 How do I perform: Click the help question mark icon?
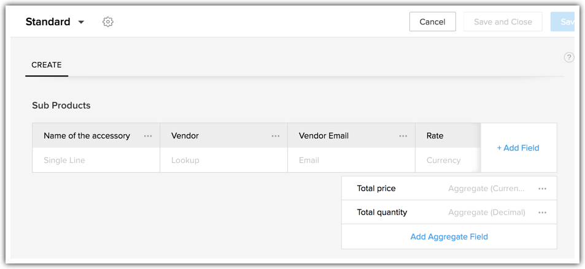569,58
